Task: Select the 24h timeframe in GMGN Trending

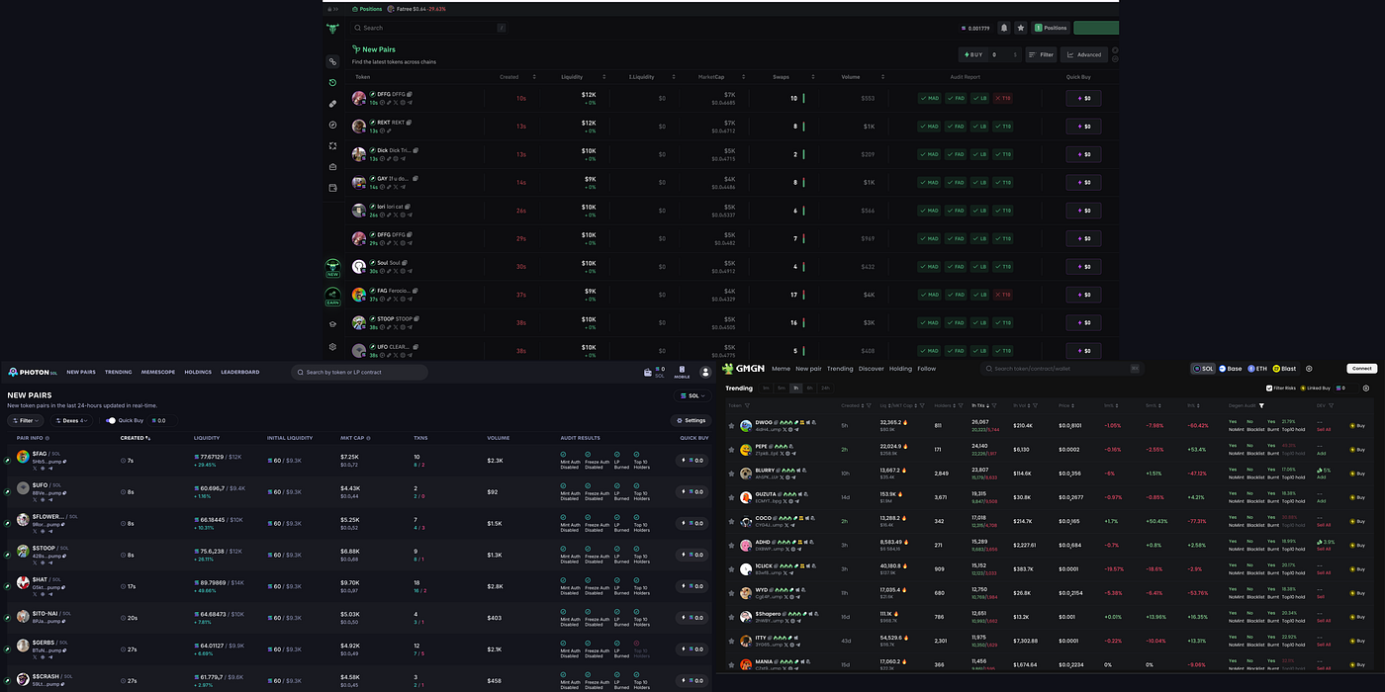Action: tap(825, 389)
